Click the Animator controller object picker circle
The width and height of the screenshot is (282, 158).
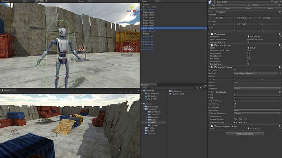[x=281, y=37]
